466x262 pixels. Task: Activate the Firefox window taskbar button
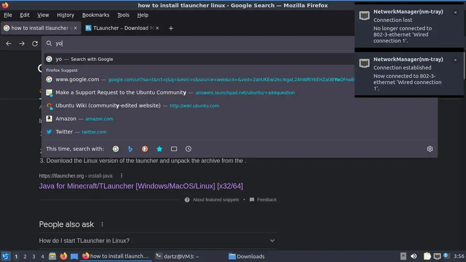(x=116, y=256)
